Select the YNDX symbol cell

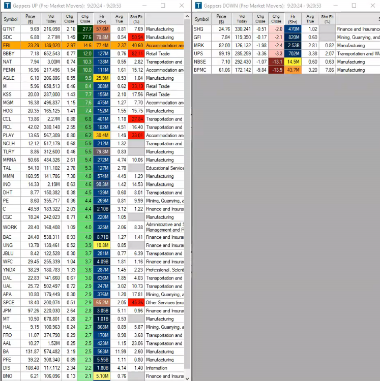click(x=11, y=270)
